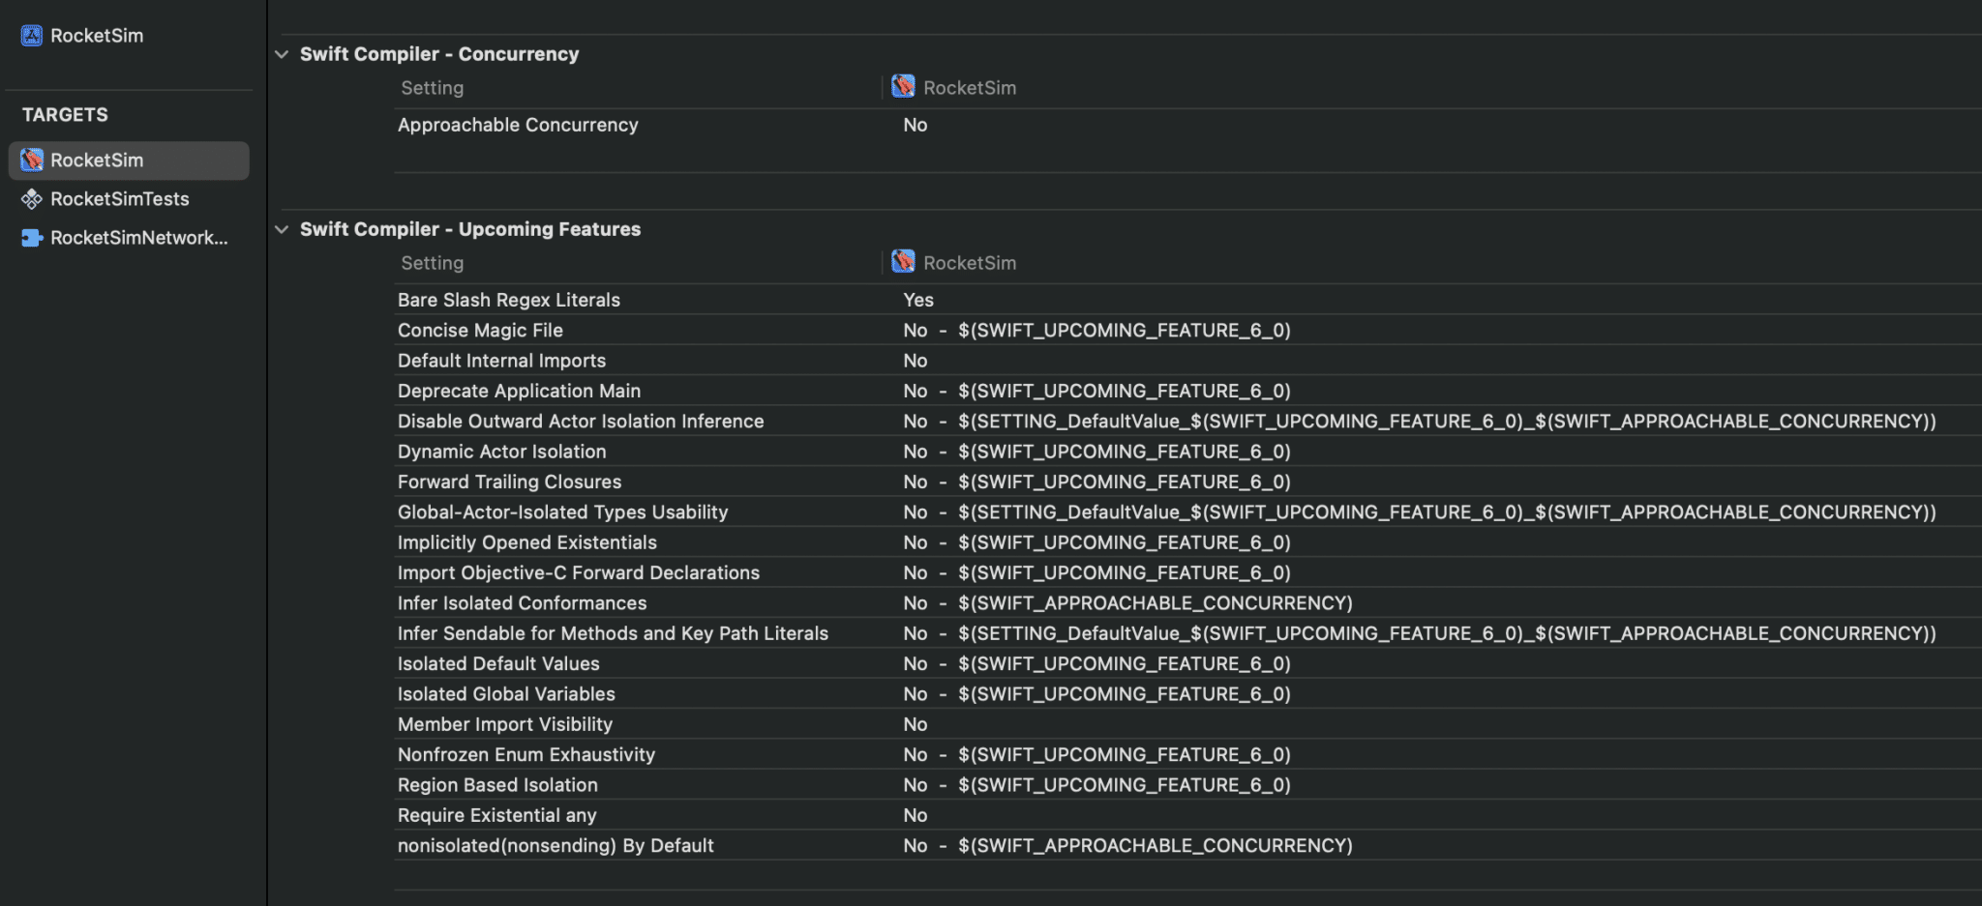Select the RocketSim target app icon
1982x906 pixels.
pyautogui.click(x=32, y=160)
